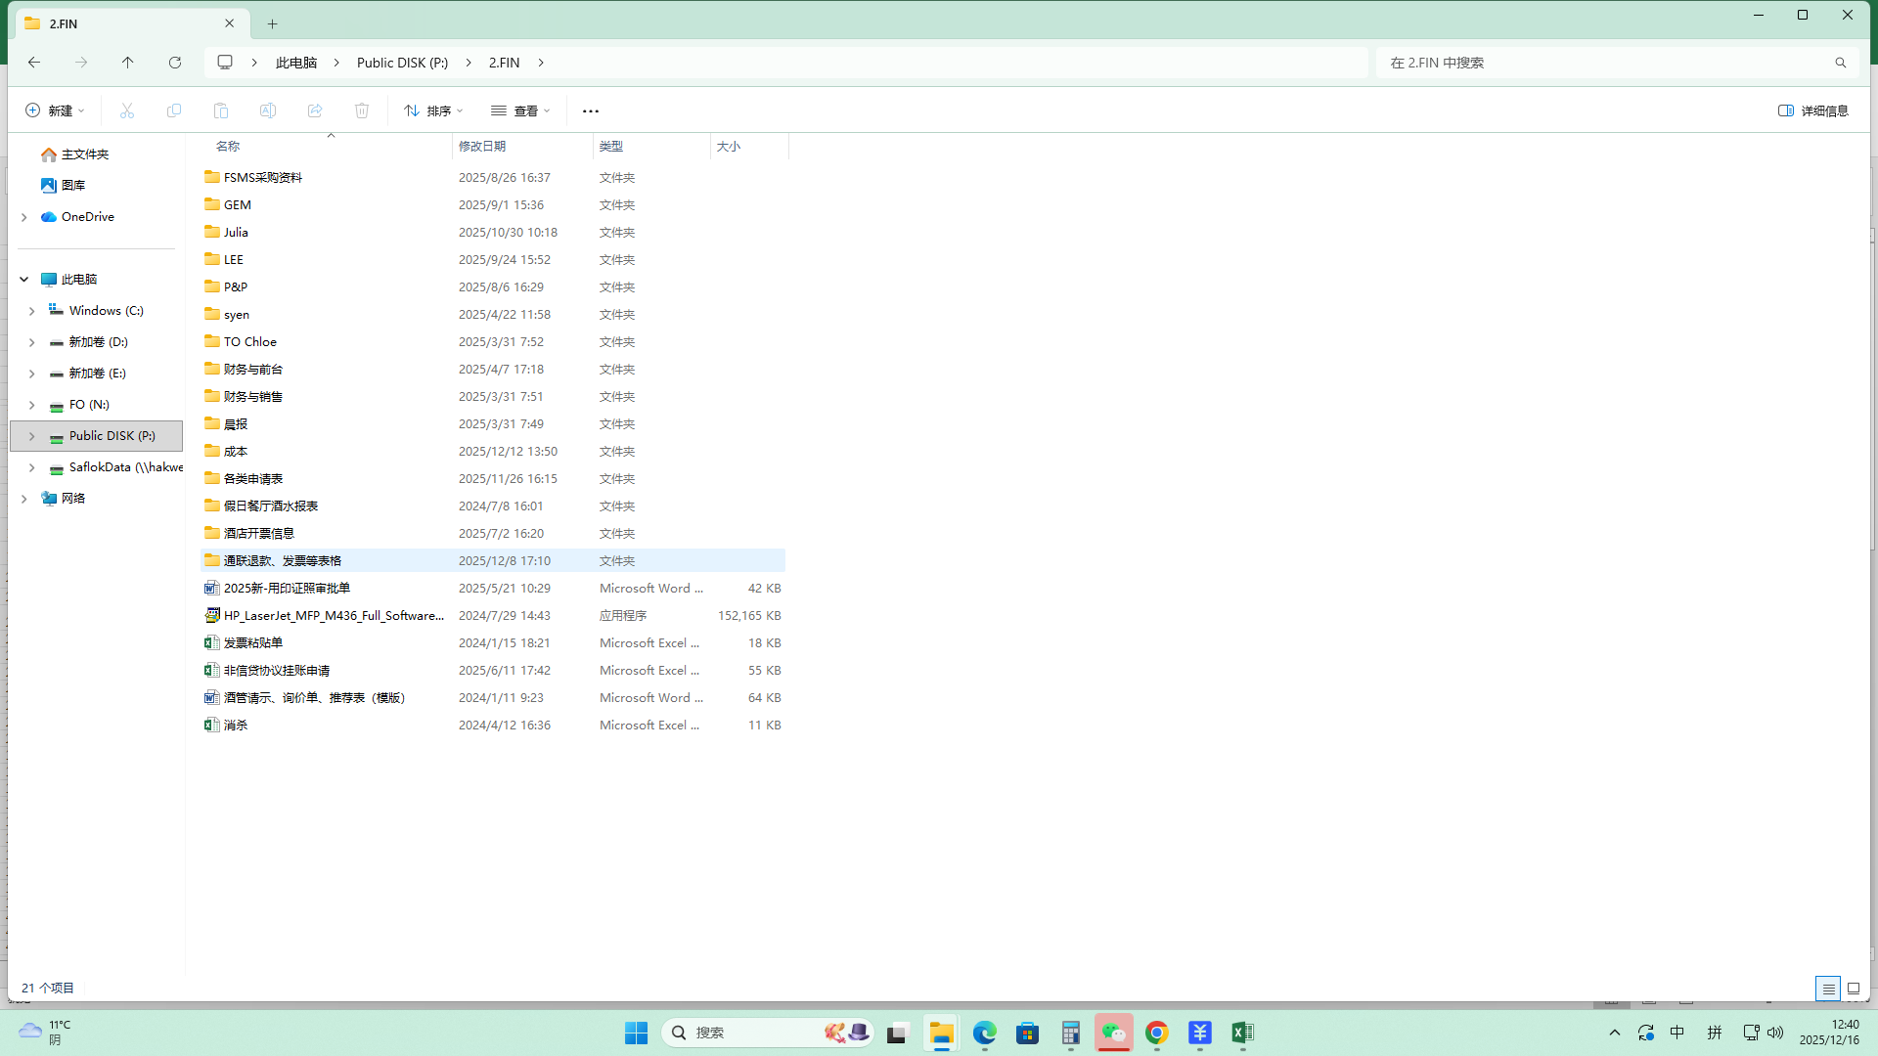Toggle the 详细信息 details pane
Screen dimensions: 1878x1056
[x=1813, y=110]
